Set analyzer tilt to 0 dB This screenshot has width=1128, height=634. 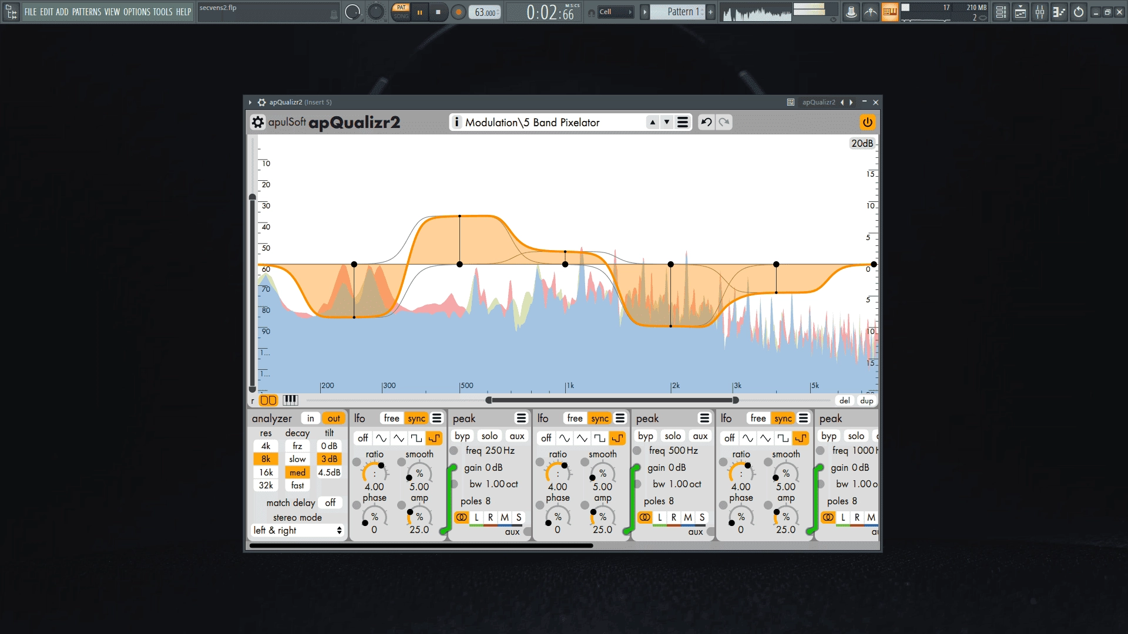[x=329, y=446]
